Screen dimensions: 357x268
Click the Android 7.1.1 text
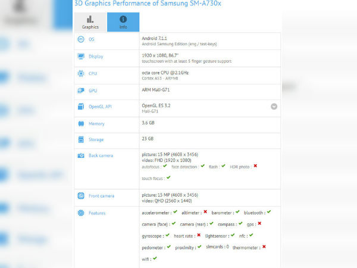[x=154, y=37]
